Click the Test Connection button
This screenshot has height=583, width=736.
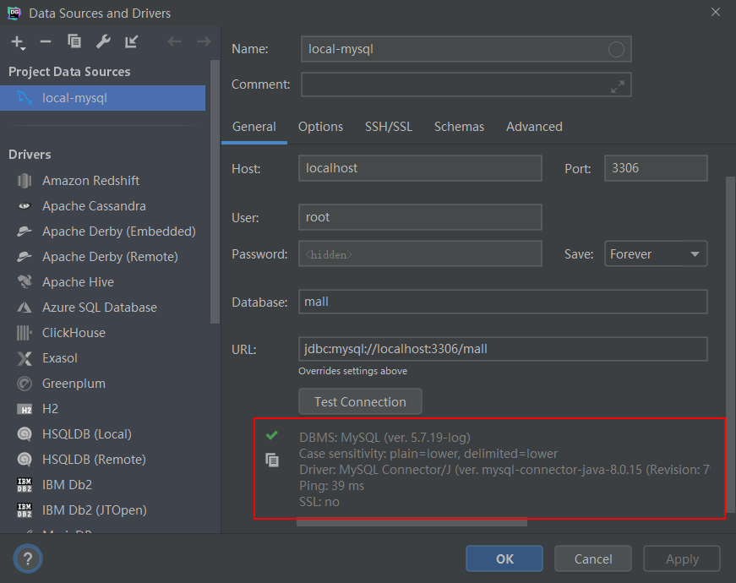360,402
